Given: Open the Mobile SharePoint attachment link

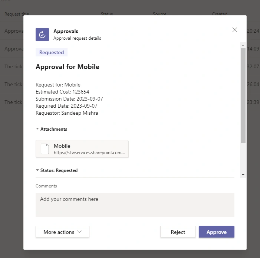Looking at the screenshot, I should click(82, 149).
